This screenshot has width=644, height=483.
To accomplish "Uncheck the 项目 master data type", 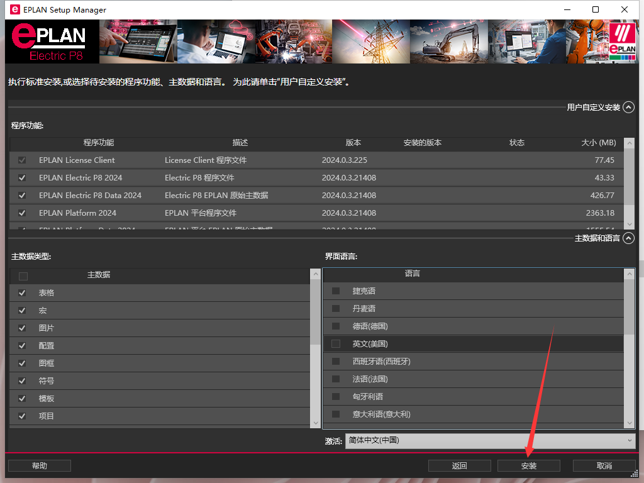I will pos(21,416).
